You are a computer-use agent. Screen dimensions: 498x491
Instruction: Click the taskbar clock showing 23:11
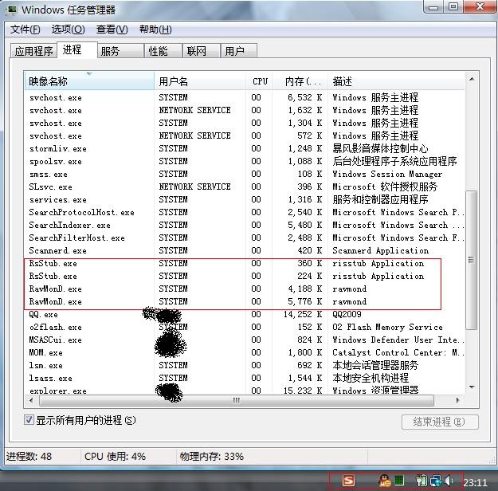click(x=475, y=482)
